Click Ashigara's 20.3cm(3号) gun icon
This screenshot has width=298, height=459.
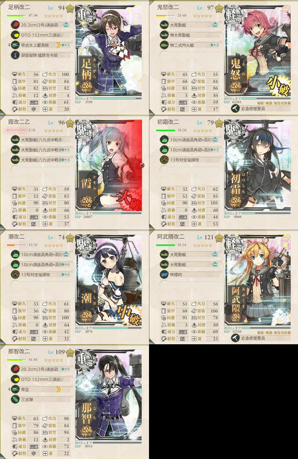click(15, 25)
